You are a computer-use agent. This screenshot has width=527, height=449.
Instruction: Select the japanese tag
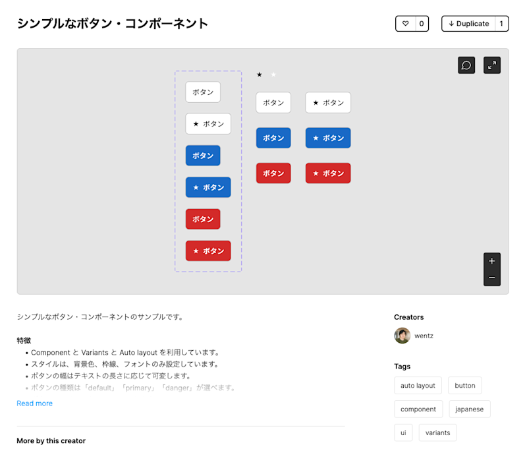470,409
